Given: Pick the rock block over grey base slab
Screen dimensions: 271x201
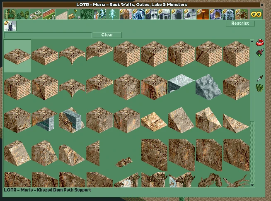Looking at the screenshot, I should coord(45,120).
